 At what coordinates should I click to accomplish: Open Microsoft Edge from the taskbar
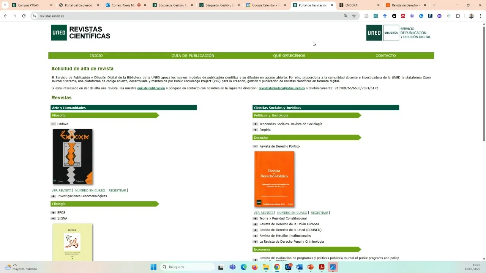(244, 267)
